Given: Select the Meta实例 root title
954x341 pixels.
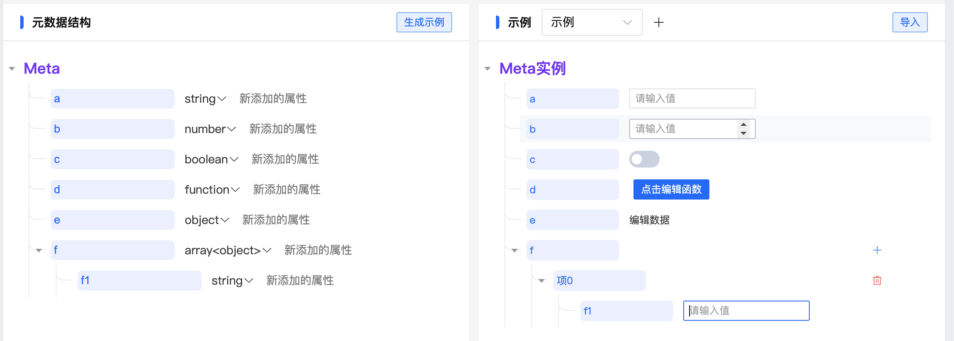Looking at the screenshot, I should [x=532, y=69].
